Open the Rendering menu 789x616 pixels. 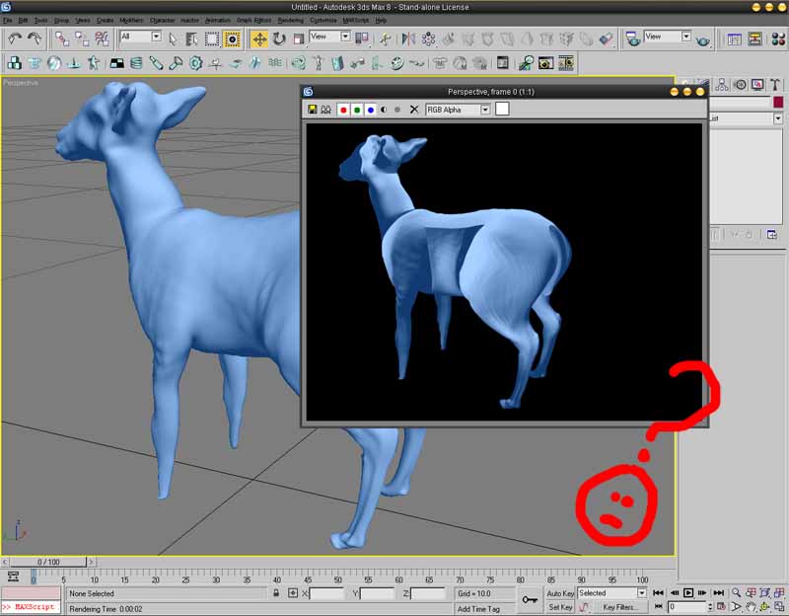[x=291, y=20]
